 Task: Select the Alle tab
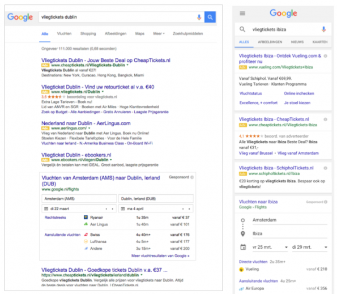(x=45, y=34)
